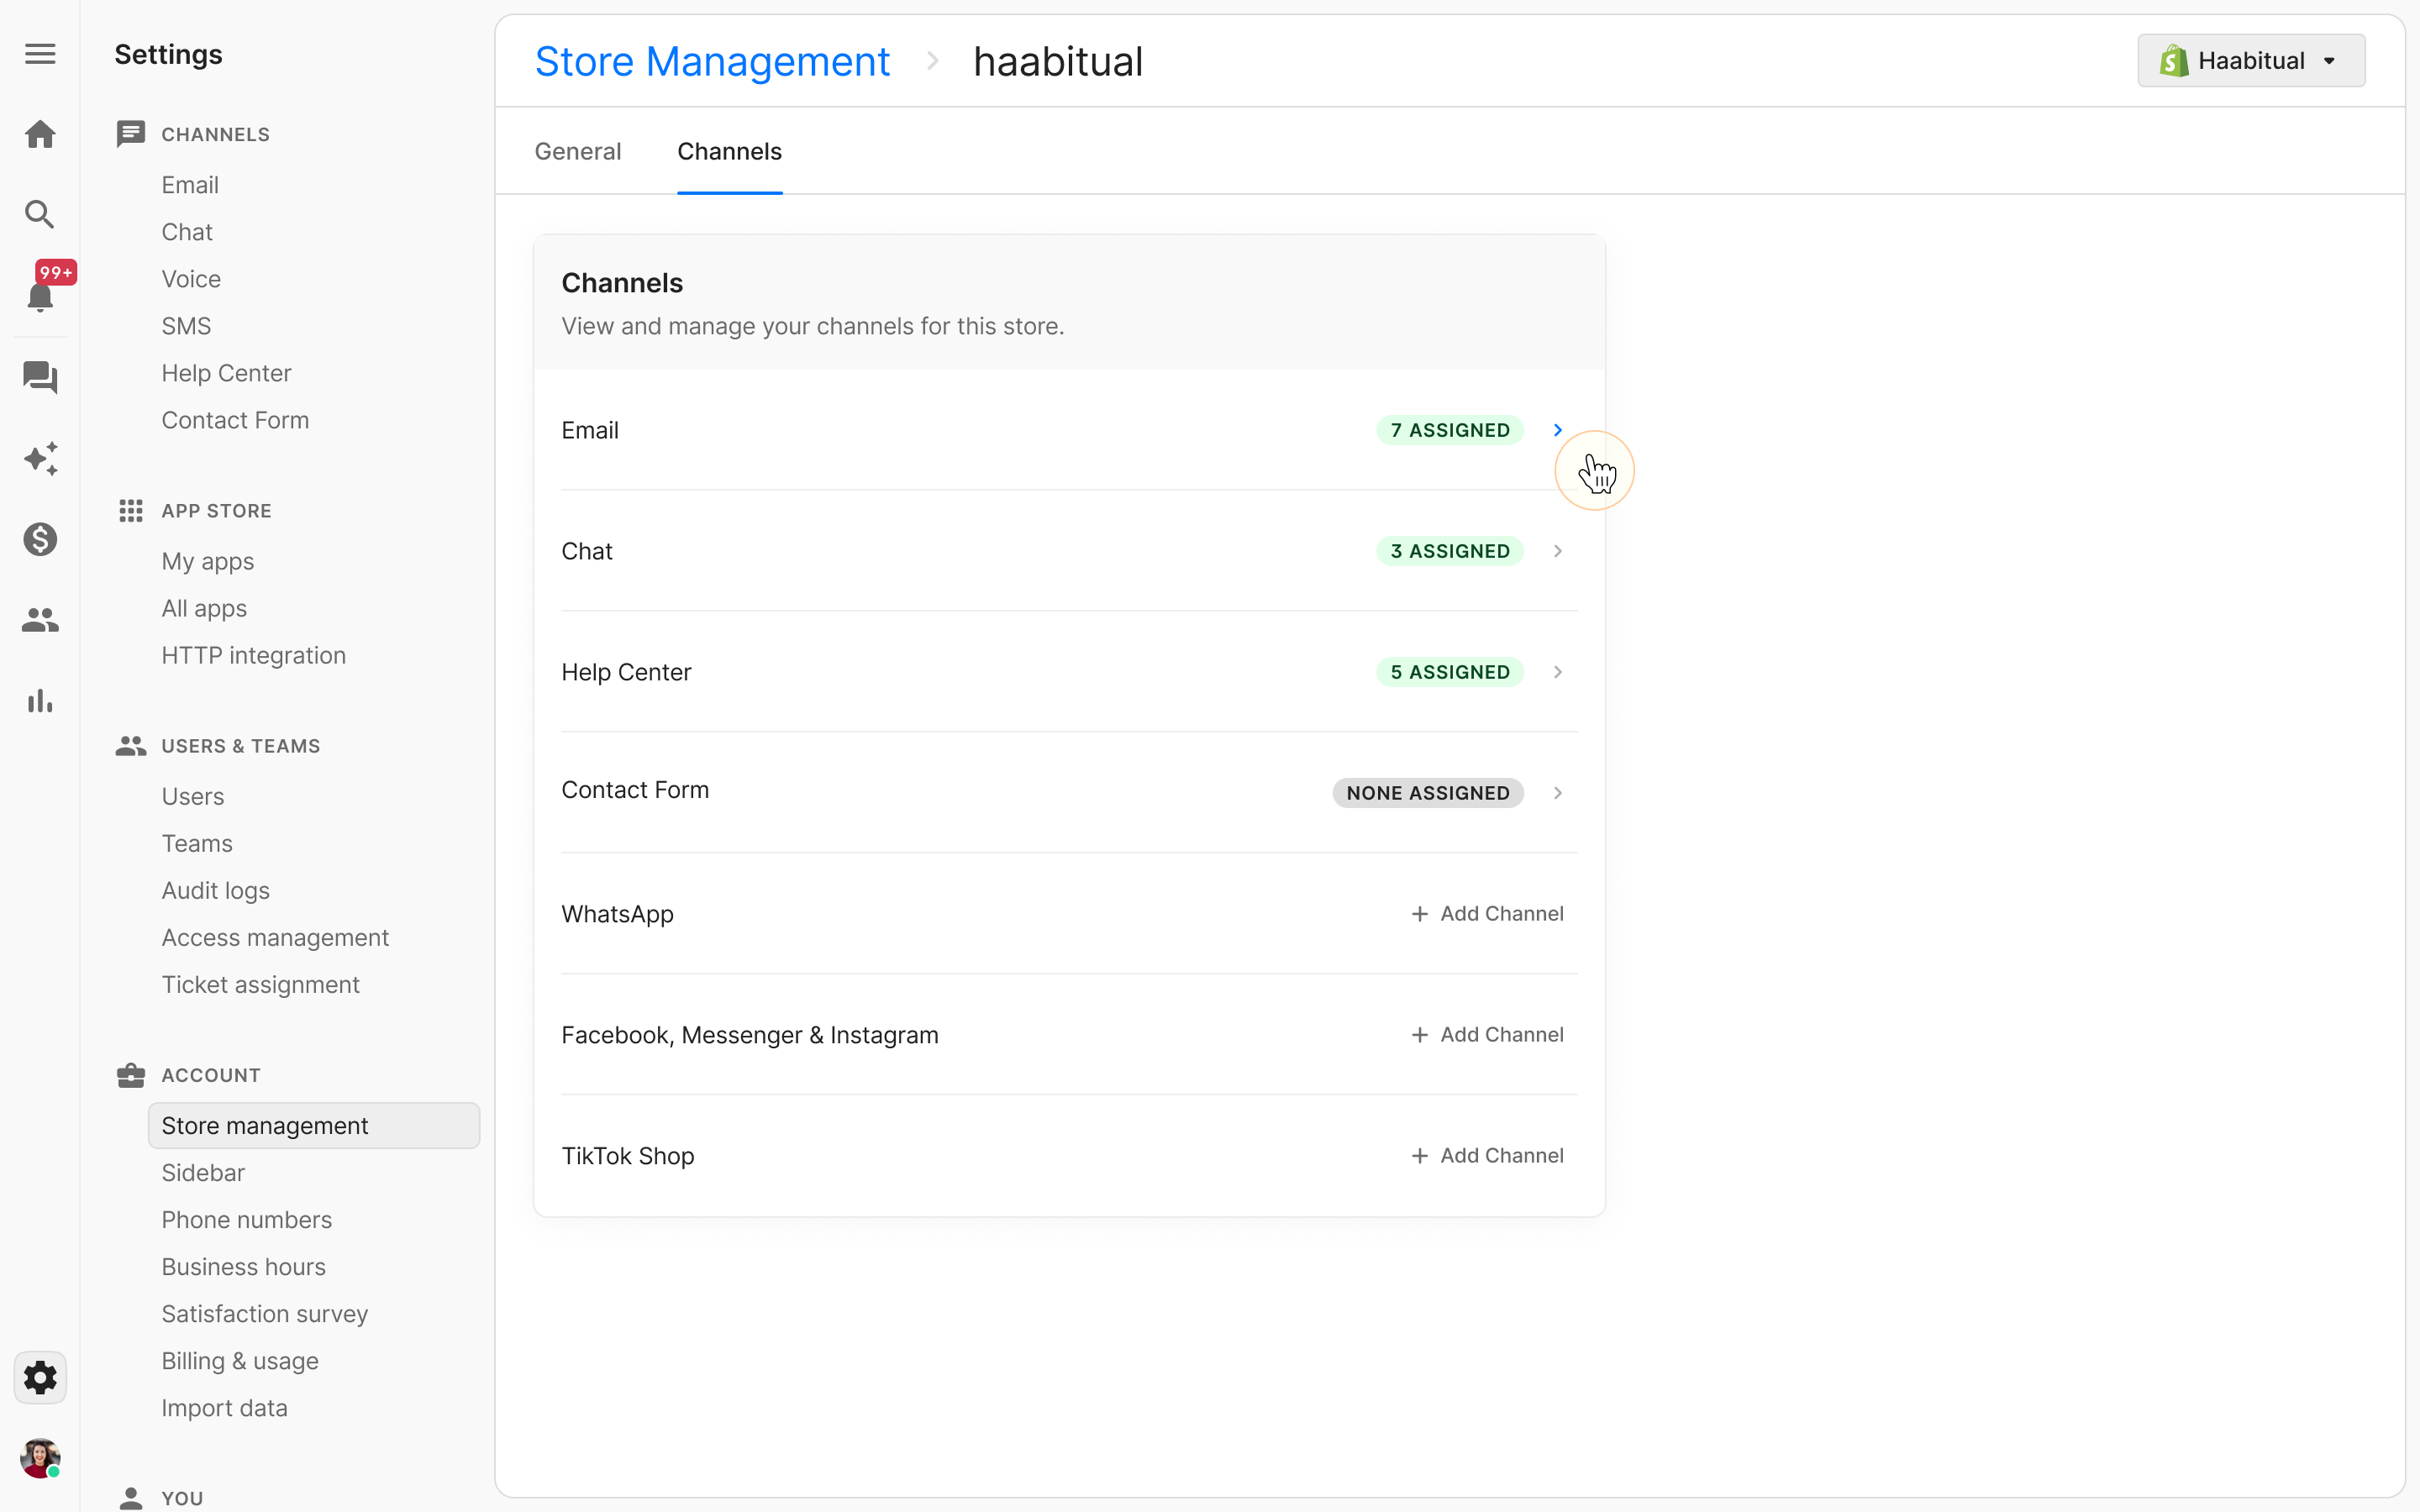
Task: Go back to Store Management breadcrumb
Action: coord(712,61)
